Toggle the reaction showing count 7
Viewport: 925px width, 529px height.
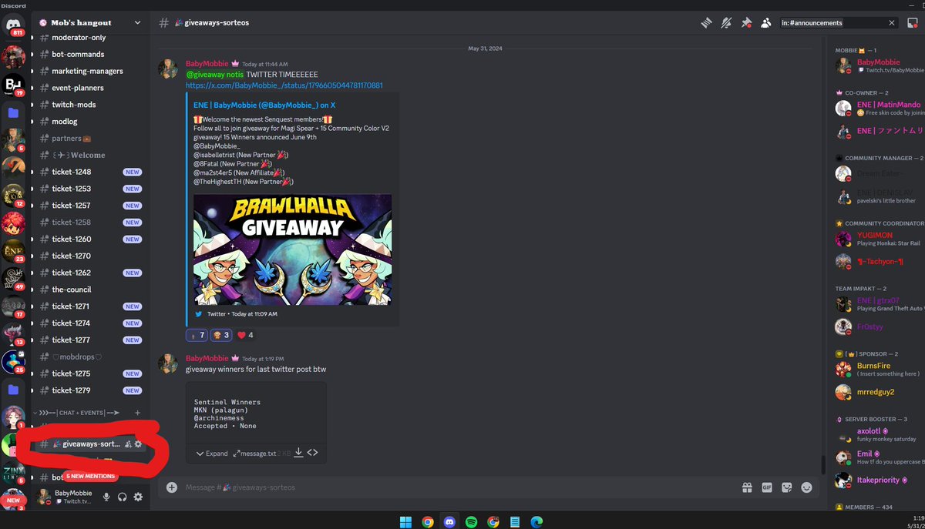pyautogui.click(x=197, y=335)
